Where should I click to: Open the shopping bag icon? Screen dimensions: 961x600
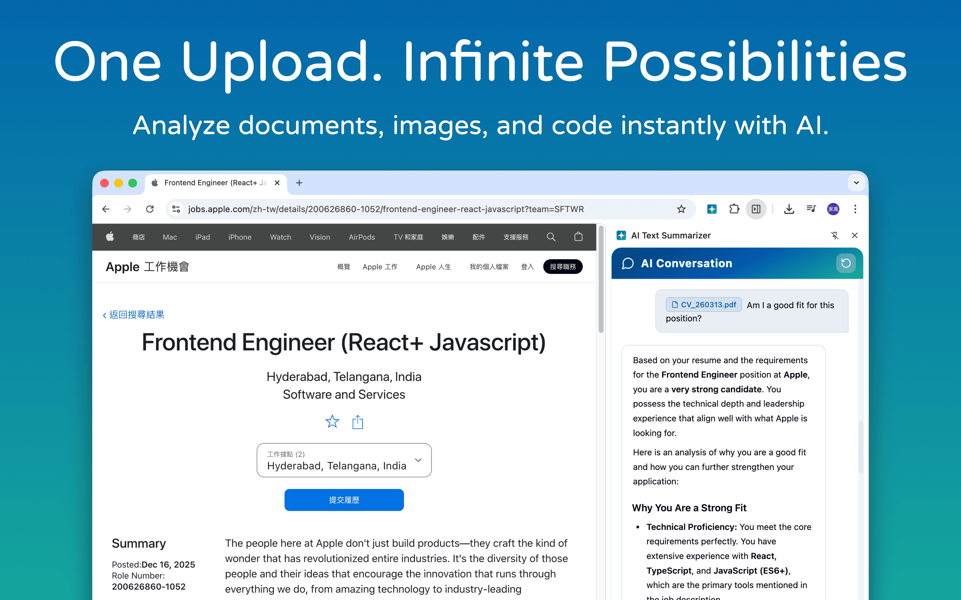(x=578, y=237)
